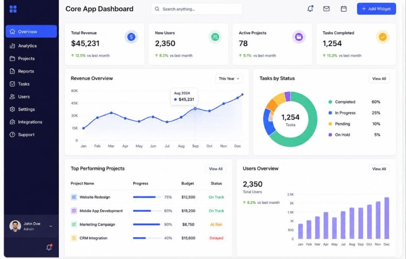Click the Project Name column header
The image size is (406, 259).
tap(82, 184)
